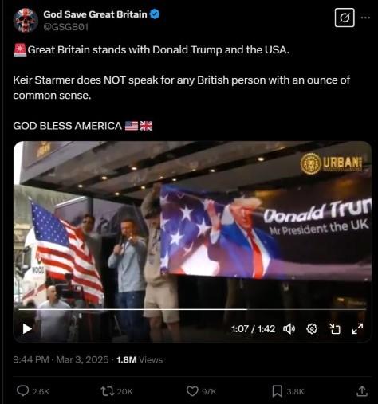Image resolution: width=378 pixels, height=404 pixels.
Task: Expand video to fullscreen
Action: [357, 329]
